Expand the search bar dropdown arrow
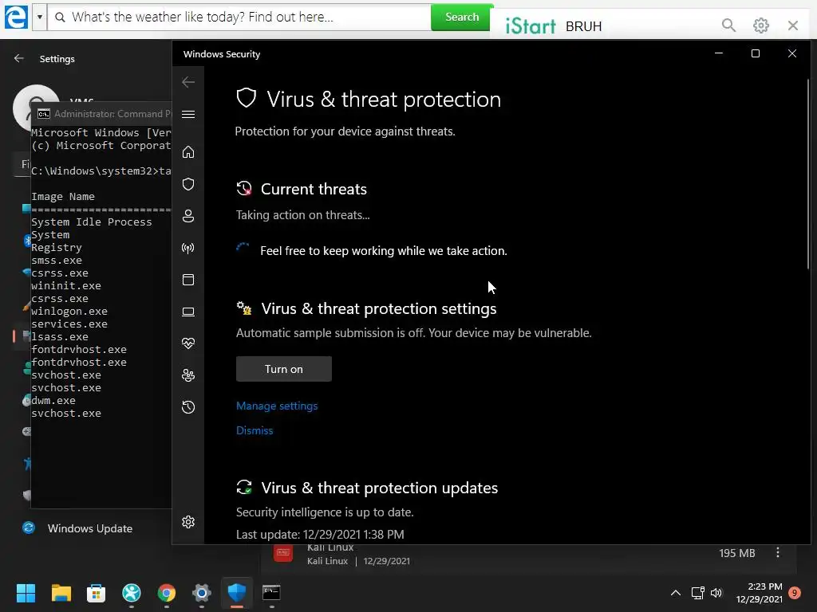The image size is (817, 612). tap(40, 18)
